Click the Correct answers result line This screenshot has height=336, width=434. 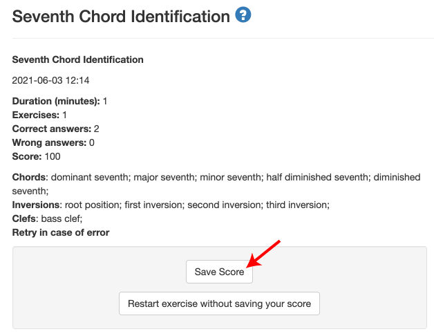[x=56, y=129]
